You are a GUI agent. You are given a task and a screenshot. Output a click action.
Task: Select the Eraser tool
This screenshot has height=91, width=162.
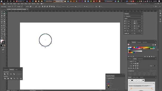pos(4,22)
